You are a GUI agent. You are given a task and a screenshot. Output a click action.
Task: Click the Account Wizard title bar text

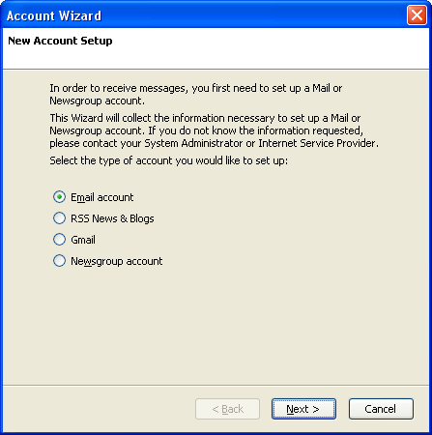click(x=54, y=15)
